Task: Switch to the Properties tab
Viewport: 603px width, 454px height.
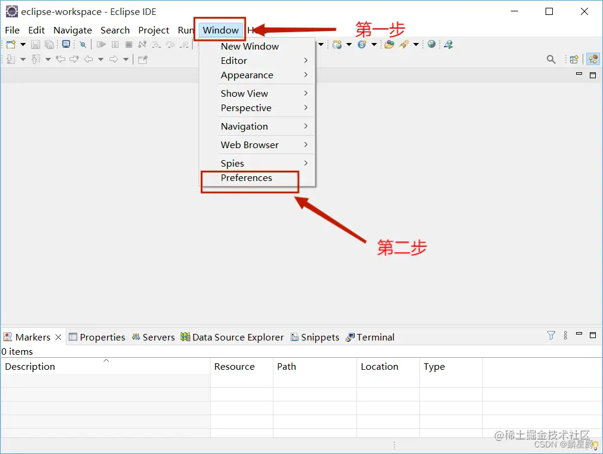Action: [97, 338]
